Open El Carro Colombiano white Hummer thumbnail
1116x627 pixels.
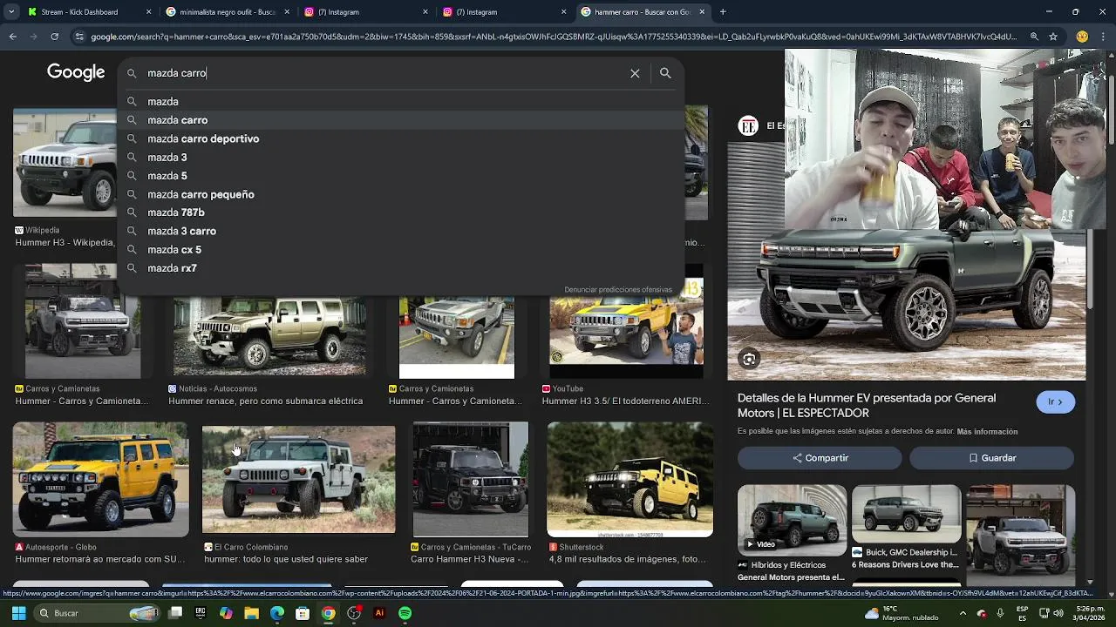point(299,479)
